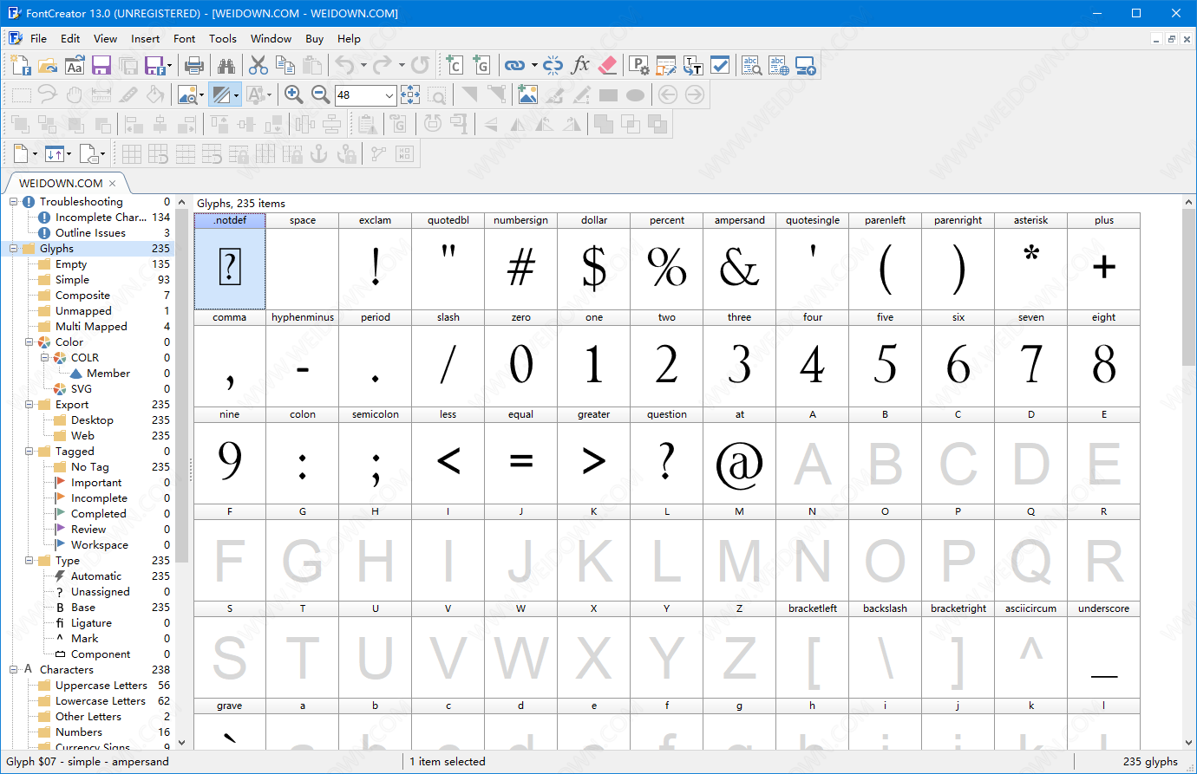Select the zero glyph cell

(521, 358)
